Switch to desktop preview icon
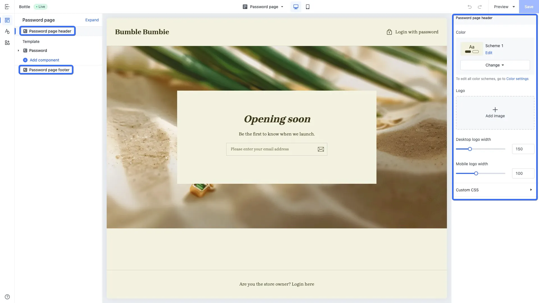 tap(296, 7)
